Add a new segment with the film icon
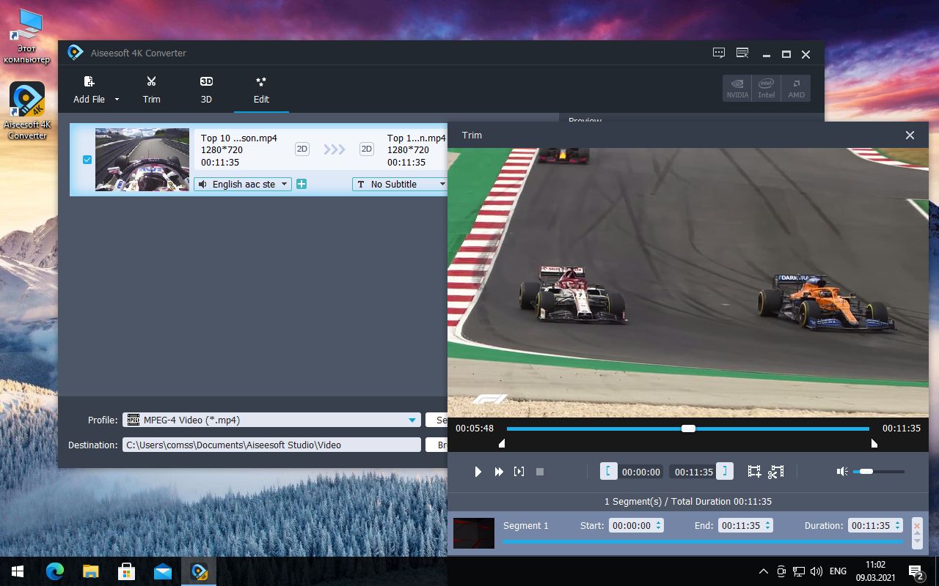The width and height of the screenshot is (939, 586). click(x=754, y=471)
